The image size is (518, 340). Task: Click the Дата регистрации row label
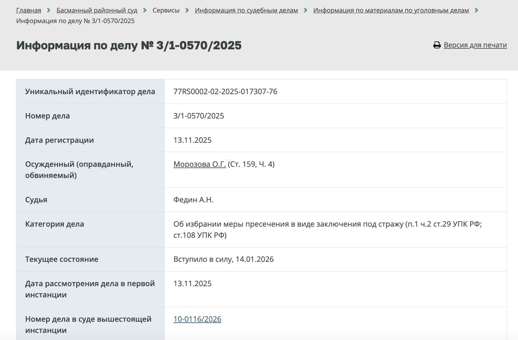59,140
